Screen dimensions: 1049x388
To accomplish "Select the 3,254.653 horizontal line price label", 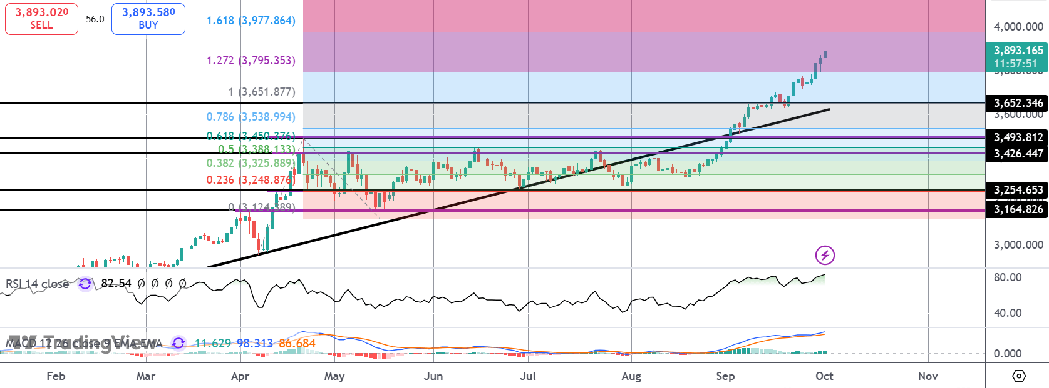I will (x=1018, y=190).
